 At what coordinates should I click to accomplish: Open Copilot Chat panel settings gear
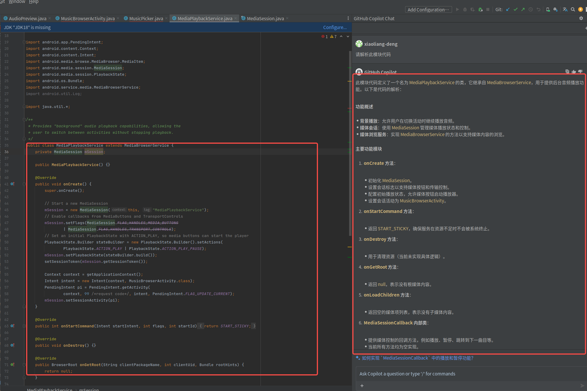(x=581, y=18)
